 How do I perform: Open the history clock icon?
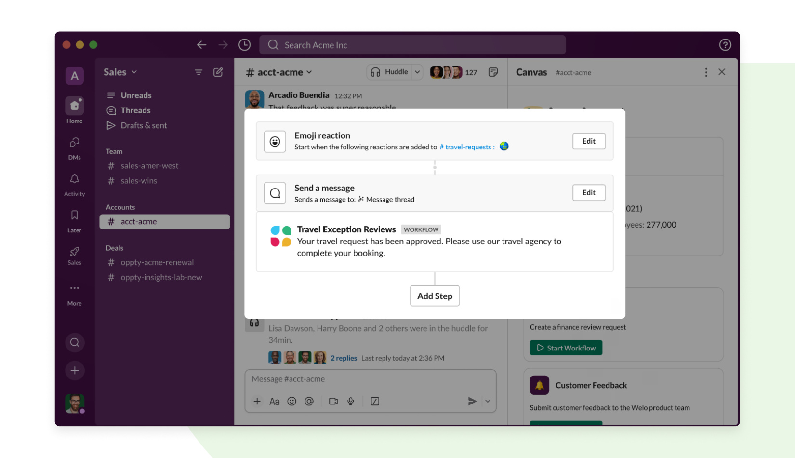[245, 45]
